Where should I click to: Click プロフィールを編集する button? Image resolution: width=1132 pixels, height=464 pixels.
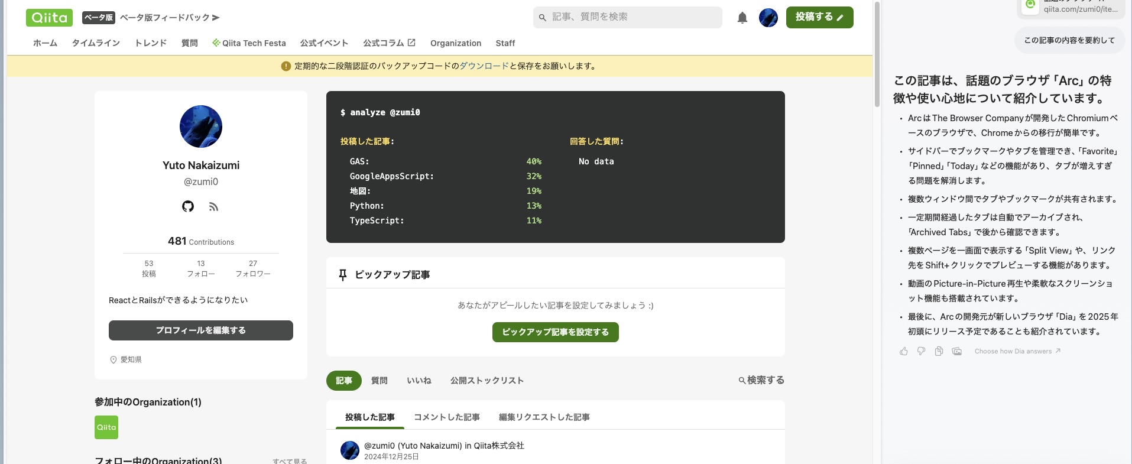[x=201, y=330]
